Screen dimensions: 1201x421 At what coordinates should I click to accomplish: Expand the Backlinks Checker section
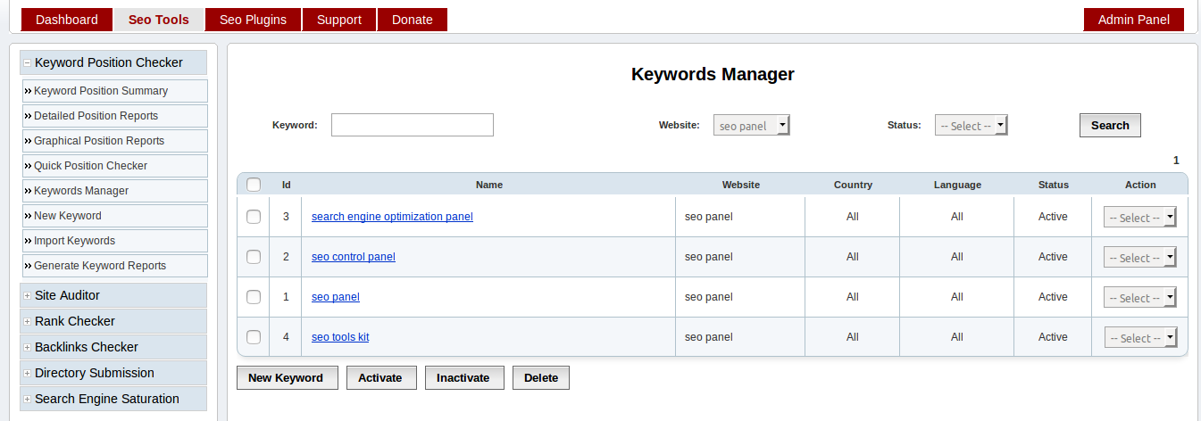pos(113,347)
